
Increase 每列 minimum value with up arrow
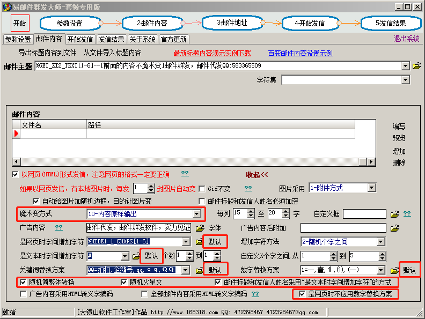[251, 211]
